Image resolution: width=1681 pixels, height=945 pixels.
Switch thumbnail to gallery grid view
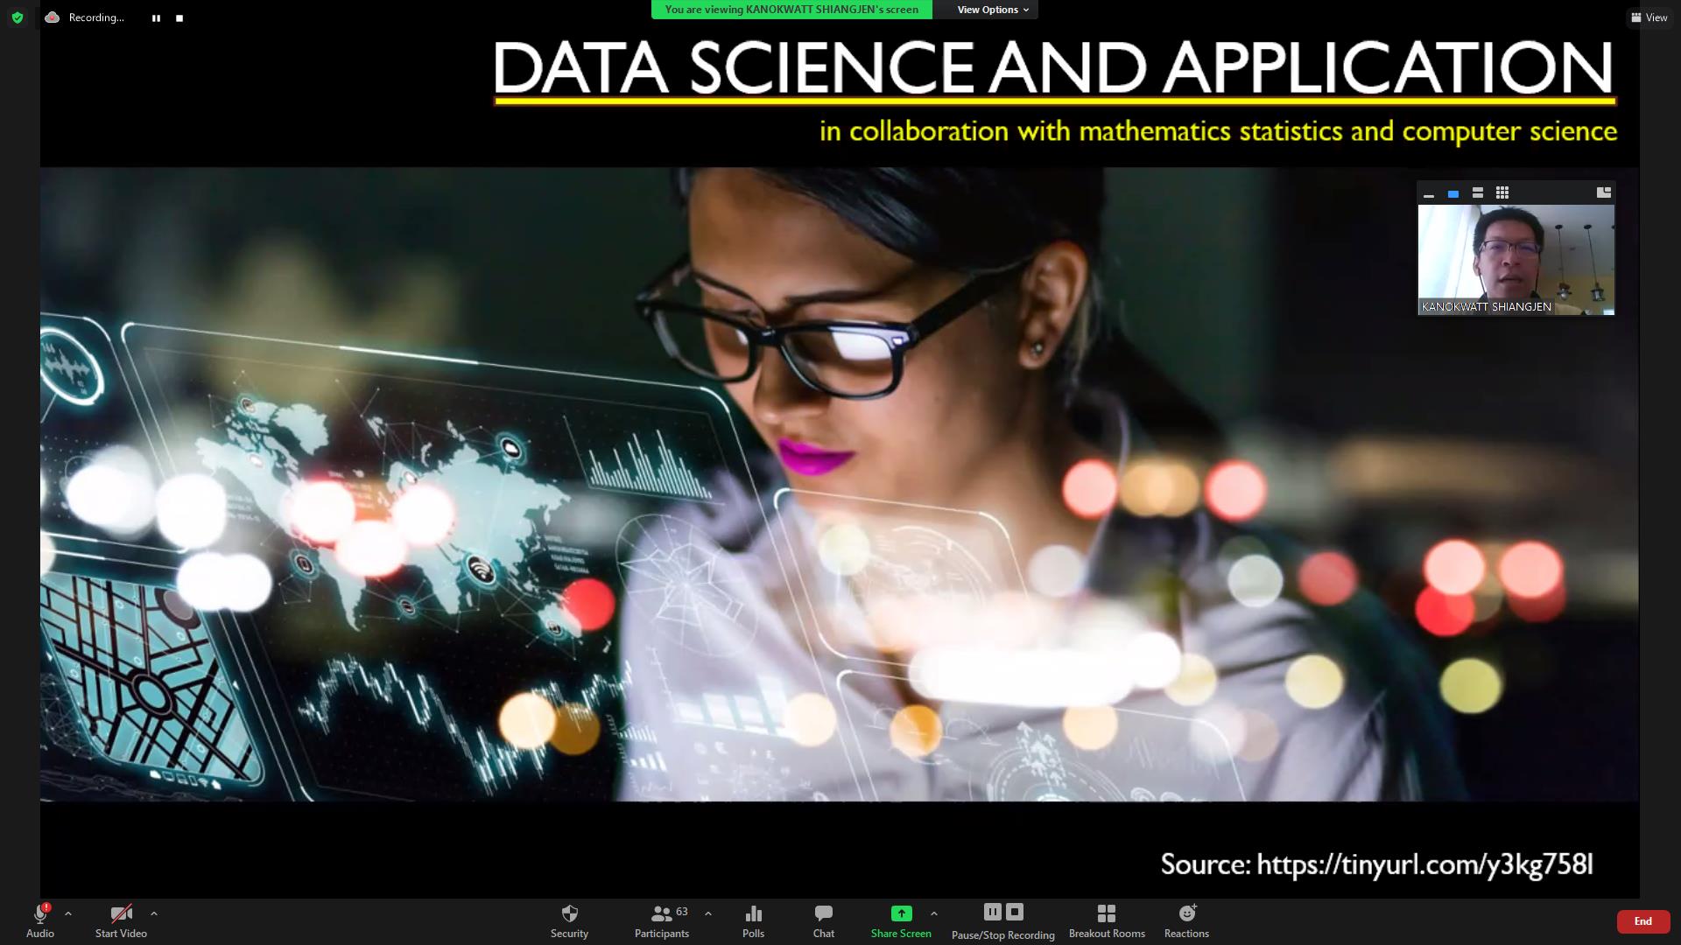coord(1502,192)
